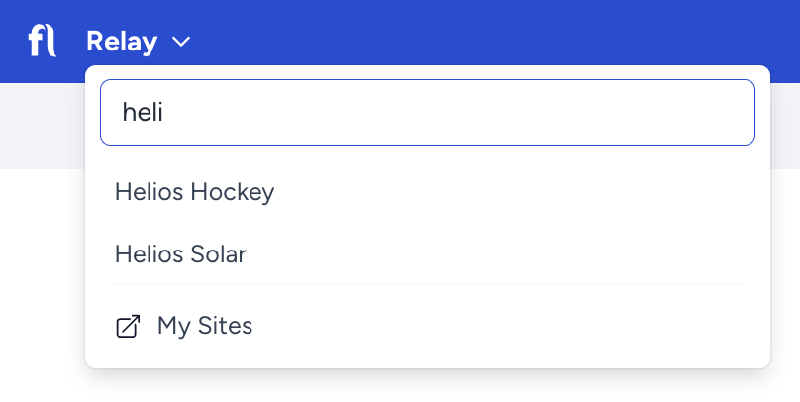
Task: Select Helios Hockey from the site list
Action: tap(428, 192)
